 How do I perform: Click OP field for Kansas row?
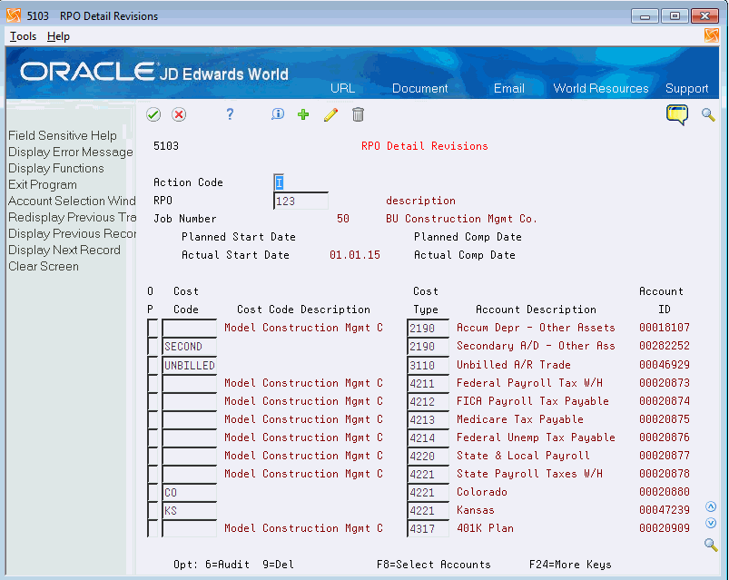[x=153, y=510]
